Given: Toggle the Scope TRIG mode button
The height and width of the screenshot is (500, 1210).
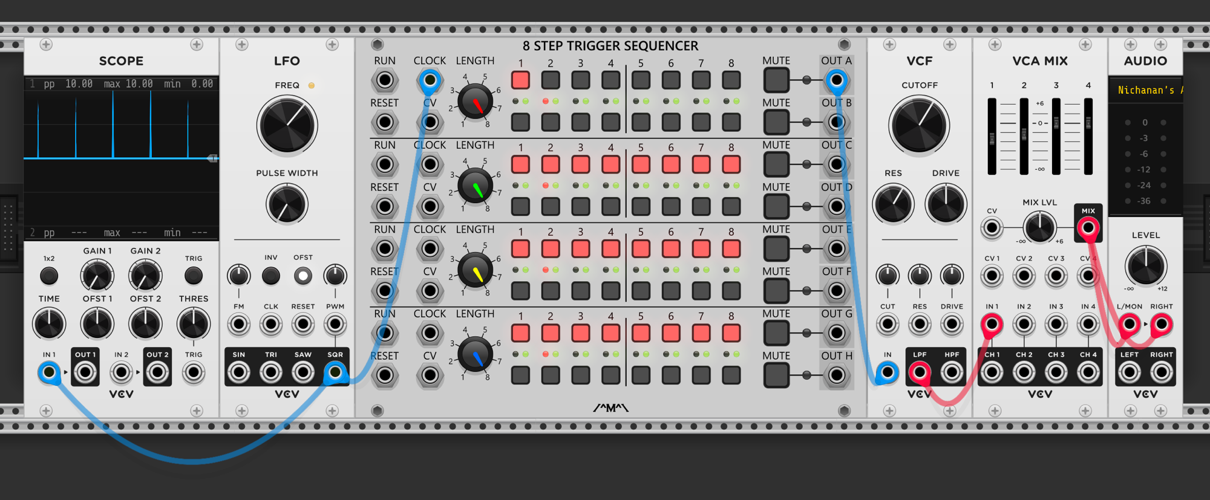Looking at the screenshot, I should pos(194,276).
